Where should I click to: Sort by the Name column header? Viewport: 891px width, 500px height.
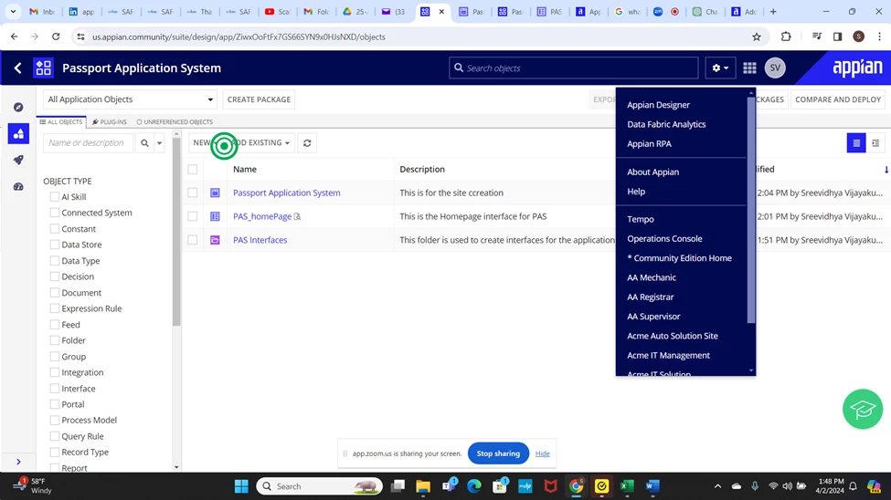click(244, 169)
